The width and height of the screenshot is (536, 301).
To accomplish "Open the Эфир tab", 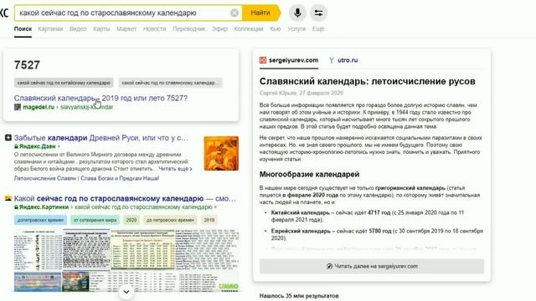I will pyautogui.click(x=219, y=29).
